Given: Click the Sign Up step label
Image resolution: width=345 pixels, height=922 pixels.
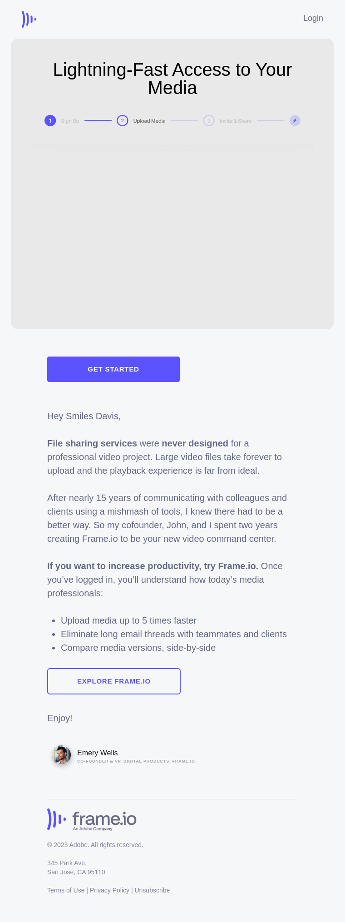Looking at the screenshot, I should [70, 121].
